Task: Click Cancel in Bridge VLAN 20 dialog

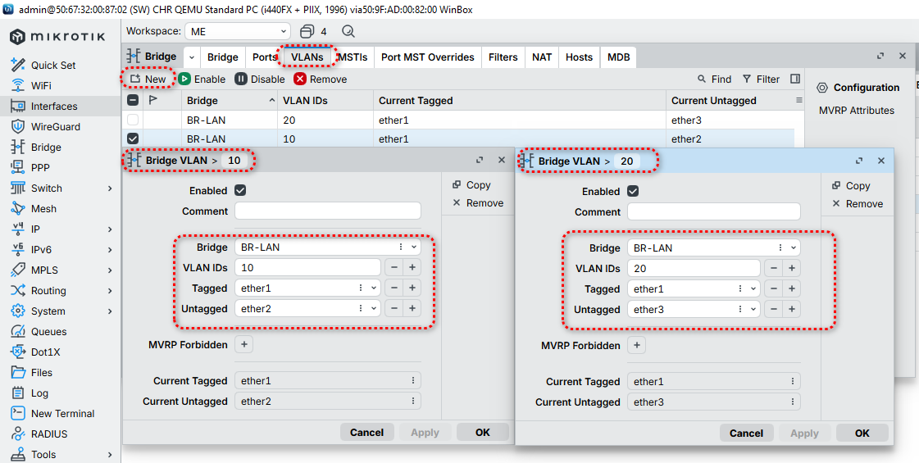Action: pyautogui.click(x=746, y=433)
